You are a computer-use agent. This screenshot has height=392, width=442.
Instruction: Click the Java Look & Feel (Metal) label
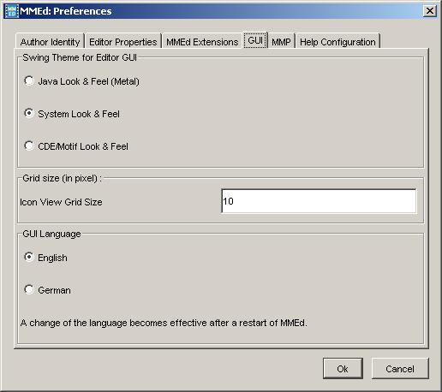[x=89, y=81]
